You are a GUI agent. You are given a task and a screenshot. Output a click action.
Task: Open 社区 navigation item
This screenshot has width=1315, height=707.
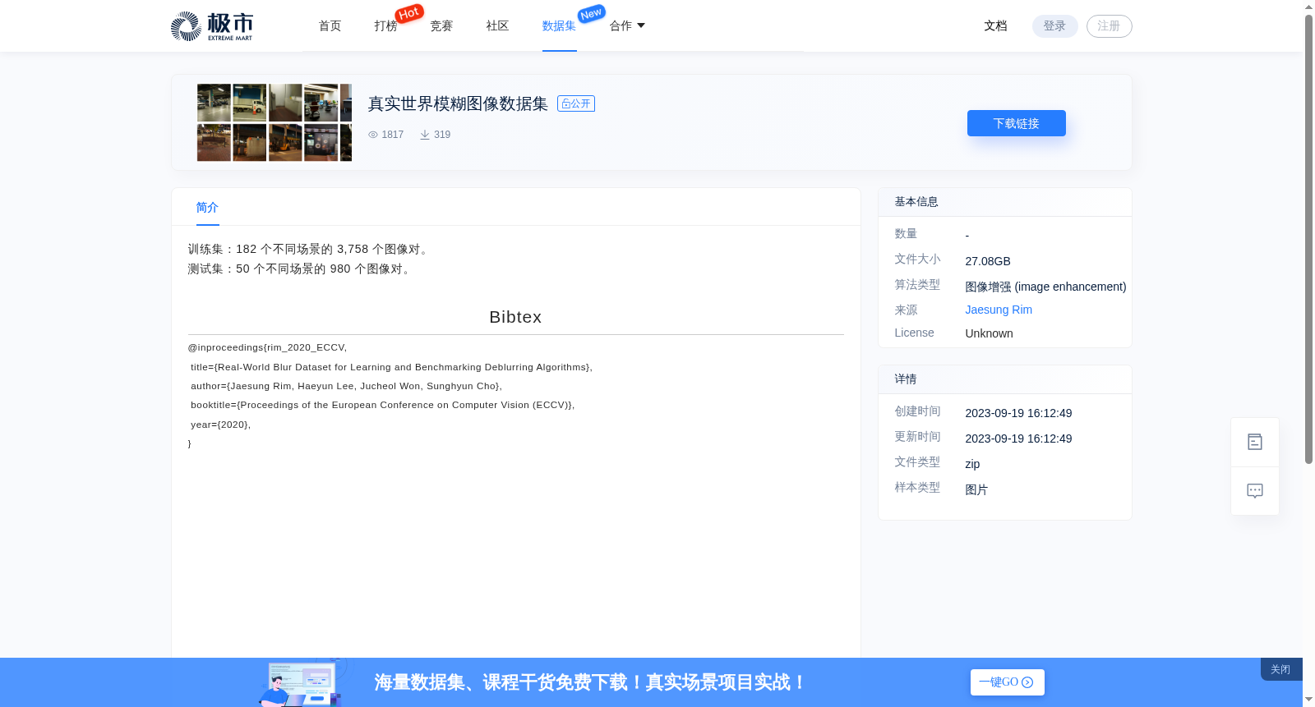497,26
